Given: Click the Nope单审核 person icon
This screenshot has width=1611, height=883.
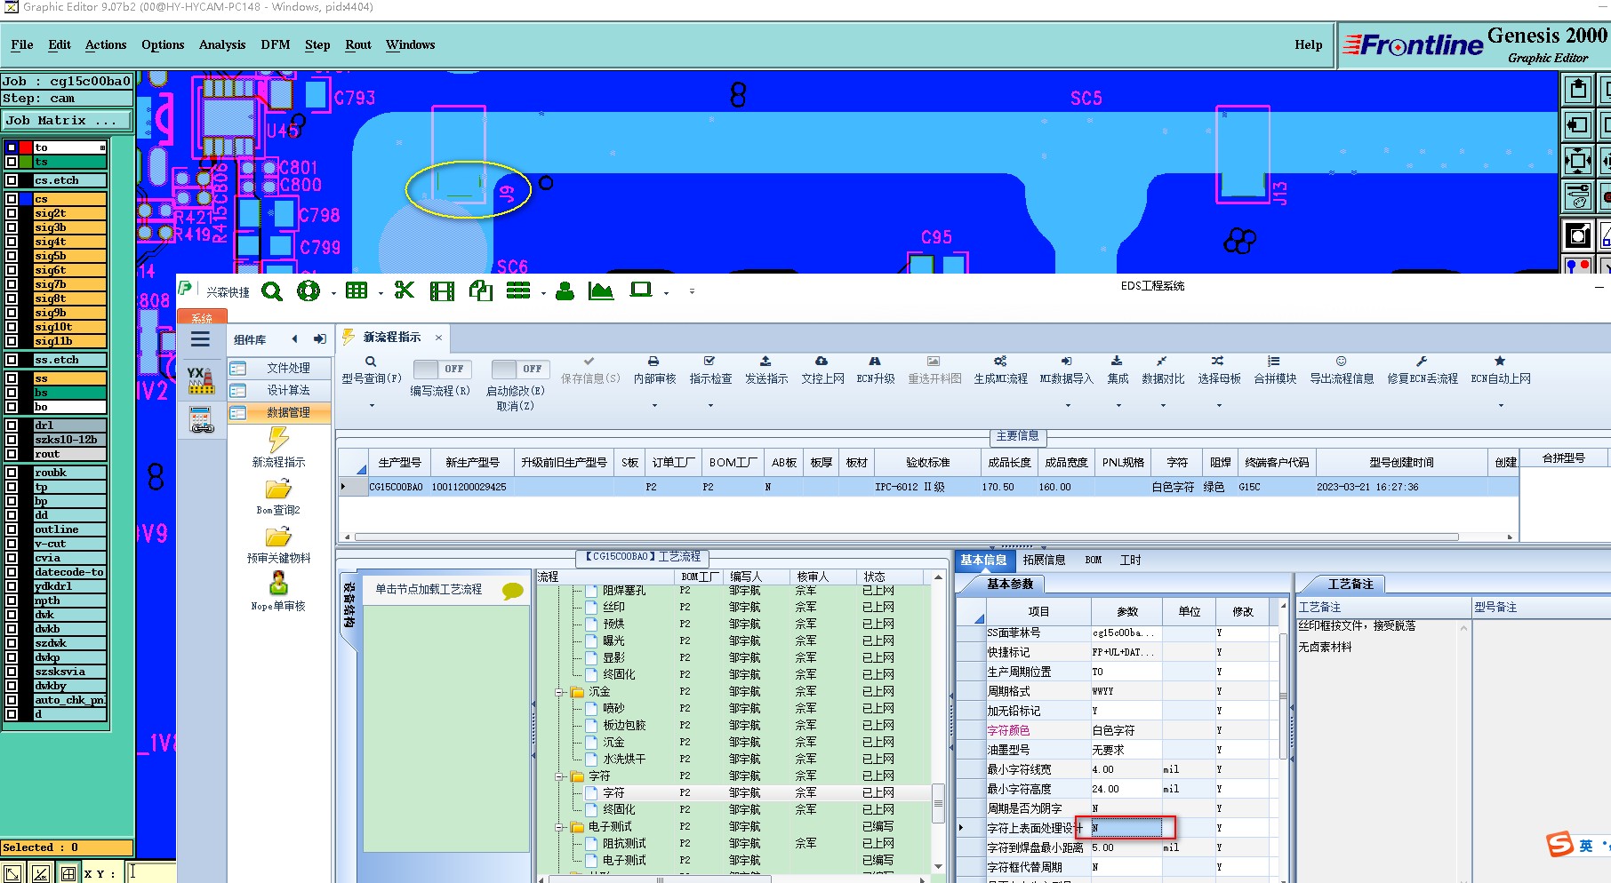Looking at the screenshot, I should [x=278, y=583].
